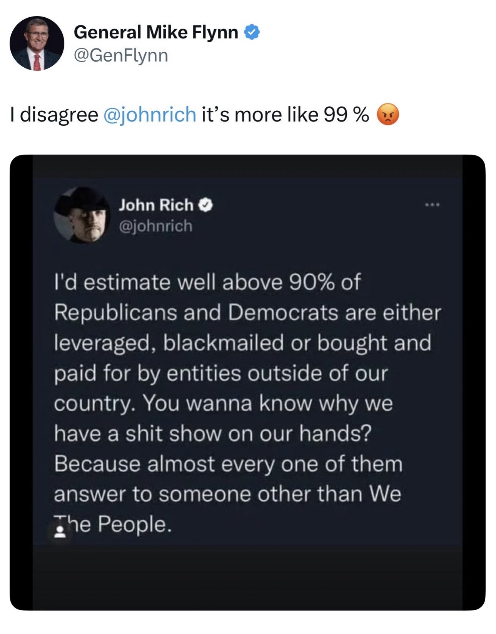Viewport: 496px width, 634px height.
Task: Click the gray @johnrich handle in screenshot
Action: tap(155, 226)
